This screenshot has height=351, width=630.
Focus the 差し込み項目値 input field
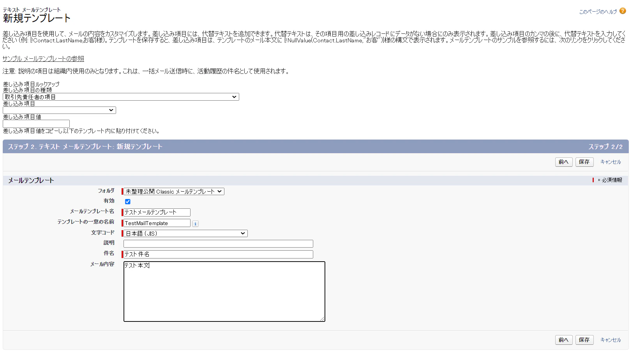coord(36,124)
